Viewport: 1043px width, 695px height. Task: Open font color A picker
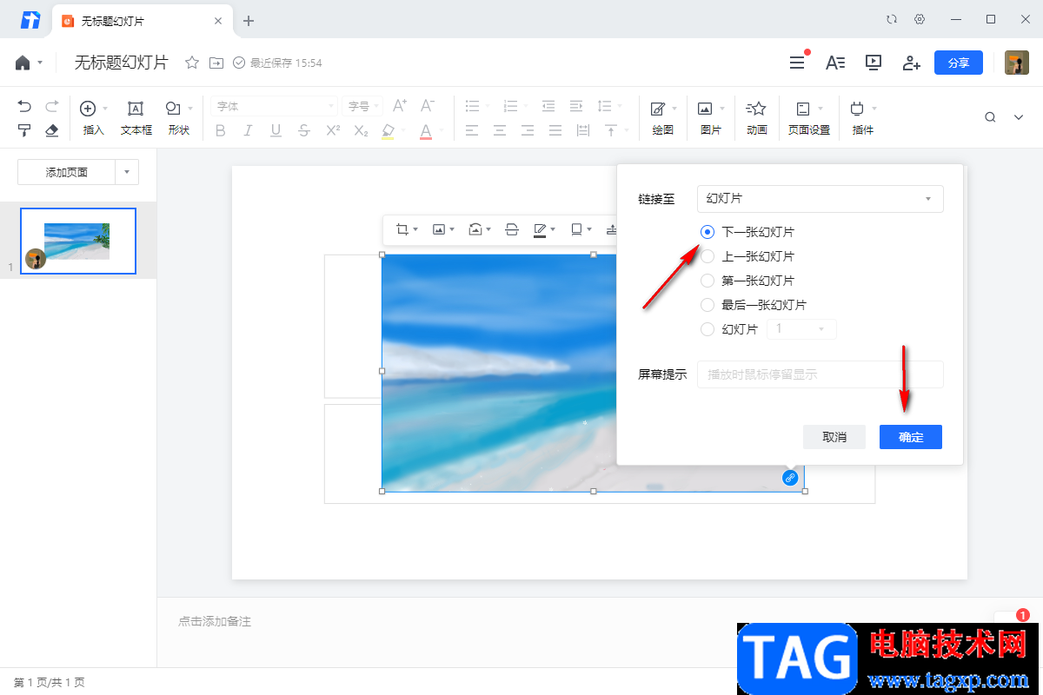coord(428,130)
